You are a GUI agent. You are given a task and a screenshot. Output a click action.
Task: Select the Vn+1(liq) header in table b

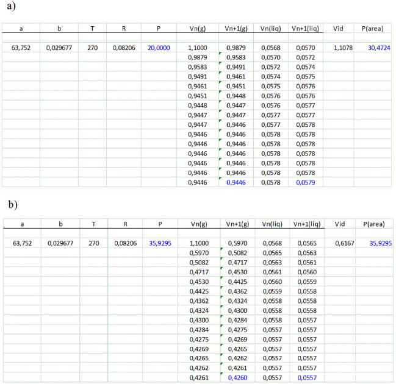point(305,224)
